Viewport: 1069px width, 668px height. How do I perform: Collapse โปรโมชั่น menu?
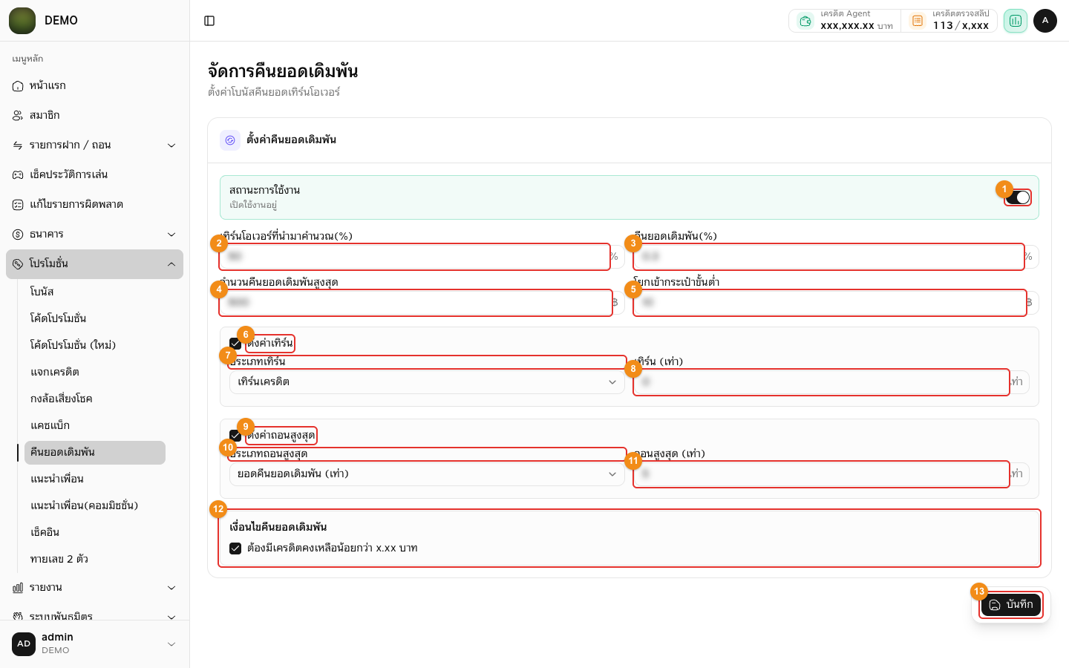click(95, 264)
